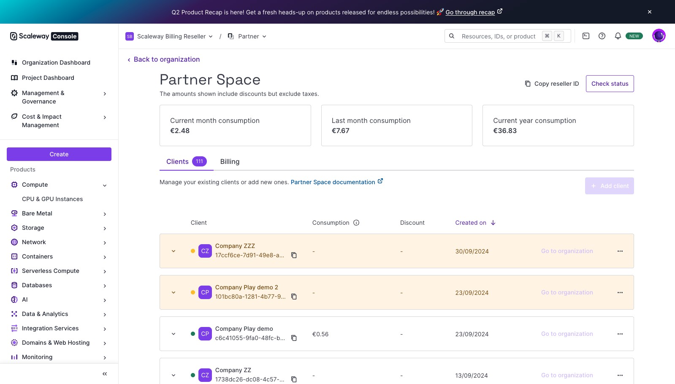This screenshot has width=675, height=384.
Task: Click Back to organization link
Action: 163,60
